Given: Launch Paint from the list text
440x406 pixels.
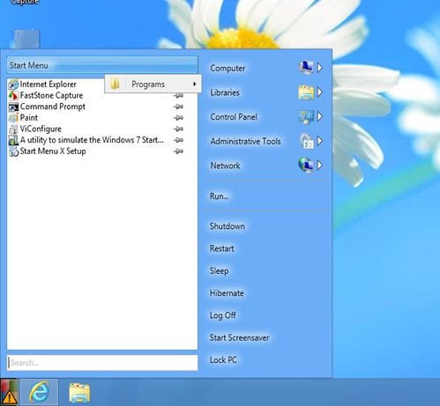Looking at the screenshot, I should 29,118.
